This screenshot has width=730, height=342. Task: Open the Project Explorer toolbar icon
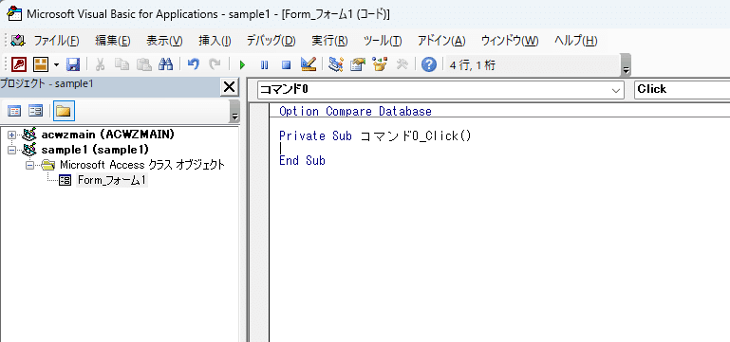pos(336,64)
